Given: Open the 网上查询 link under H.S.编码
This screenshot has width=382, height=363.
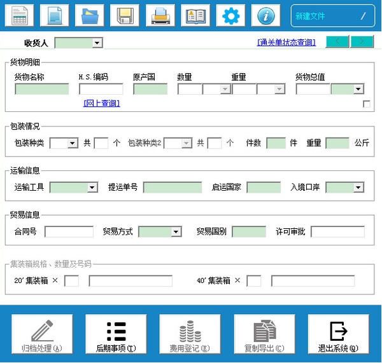Looking at the screenshot, I should pyautogui.click(x=102, y=103).
